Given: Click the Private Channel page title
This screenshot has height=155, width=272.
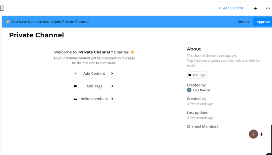Looking at the screenshot, I should tap(36, 35).
